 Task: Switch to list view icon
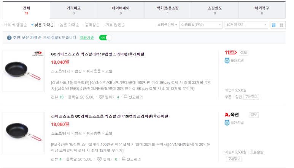coord(274,25)
